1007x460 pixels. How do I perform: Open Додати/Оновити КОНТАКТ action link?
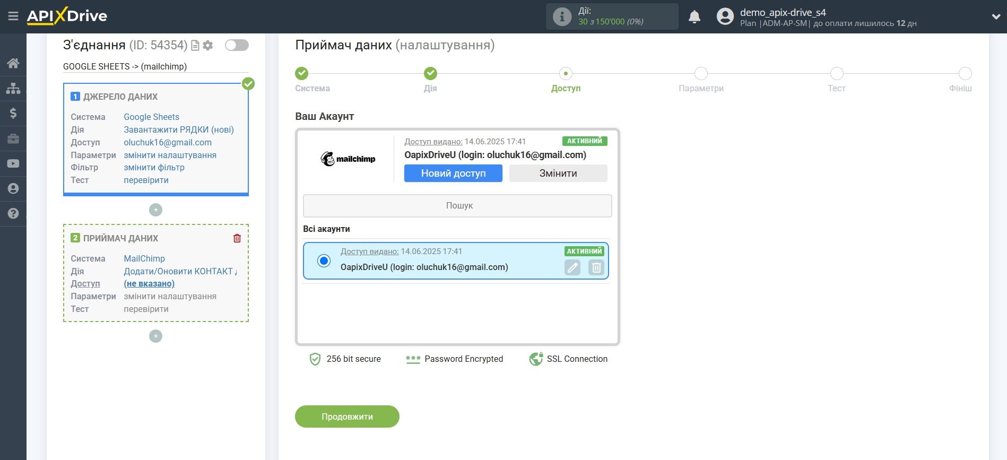pos(180,271)
